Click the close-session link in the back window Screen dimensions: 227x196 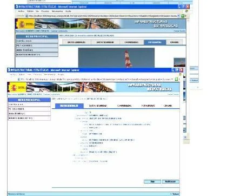(179, 31)
